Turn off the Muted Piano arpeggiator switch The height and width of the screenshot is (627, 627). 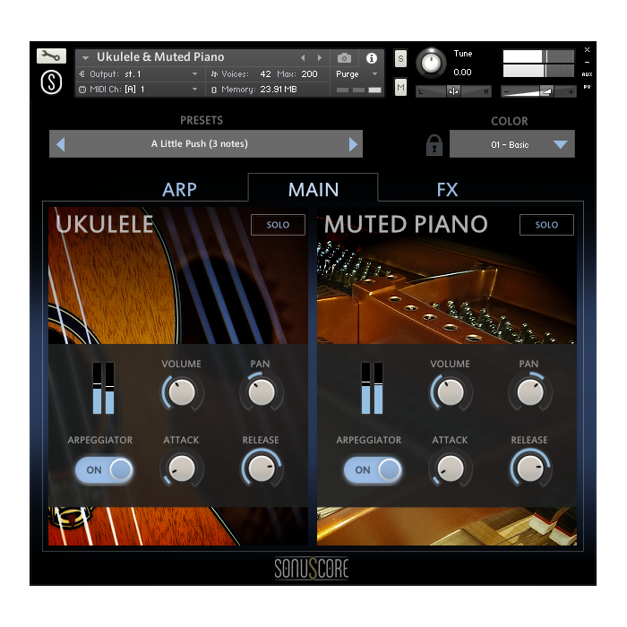(373, 469)
